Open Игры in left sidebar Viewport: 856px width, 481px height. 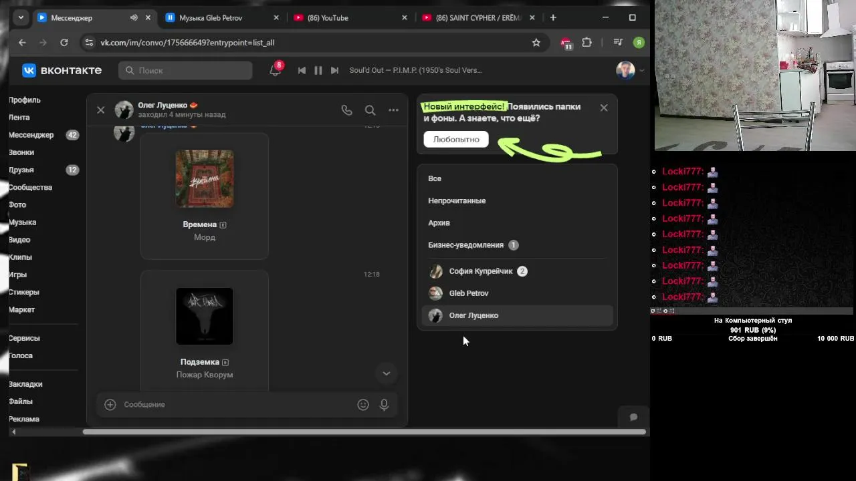tap(18, 275)
